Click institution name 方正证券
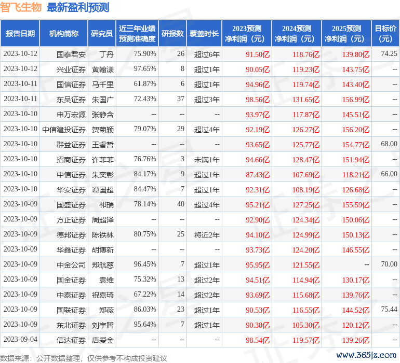This screenshot has height=363, width=400. point(71,220)
